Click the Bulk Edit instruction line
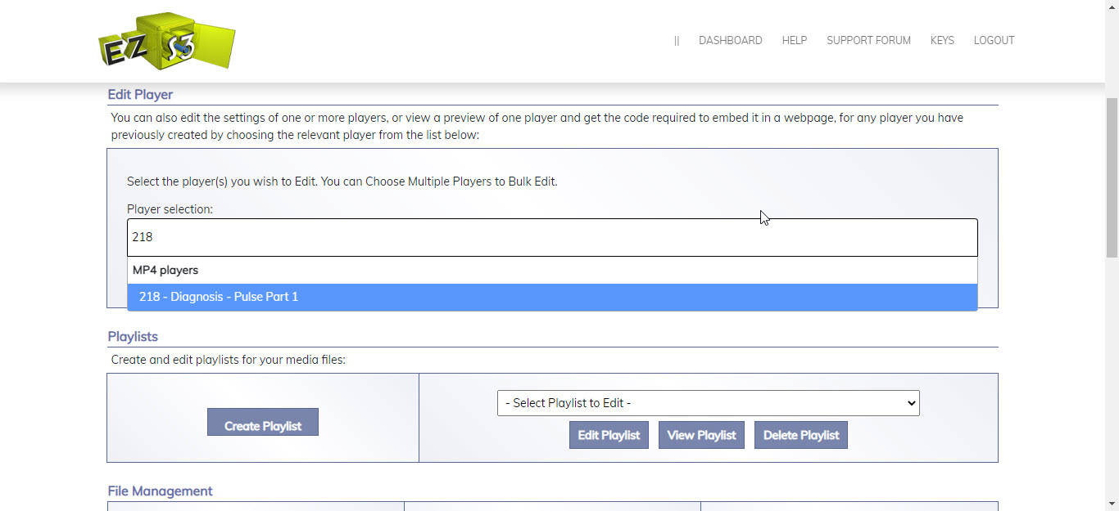The image size is (1119, 511). click(342, 182)
